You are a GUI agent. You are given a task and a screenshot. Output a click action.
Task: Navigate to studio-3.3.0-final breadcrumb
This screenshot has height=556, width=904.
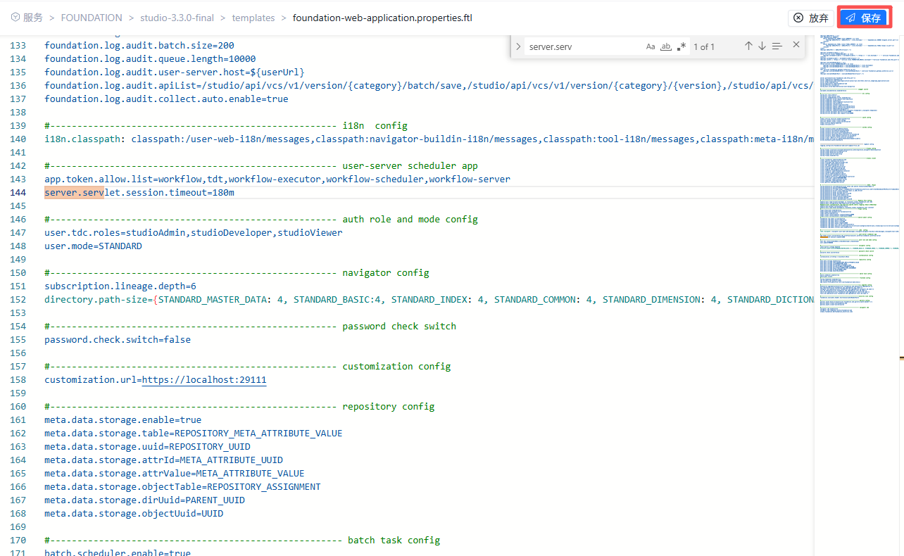[177, 18]
